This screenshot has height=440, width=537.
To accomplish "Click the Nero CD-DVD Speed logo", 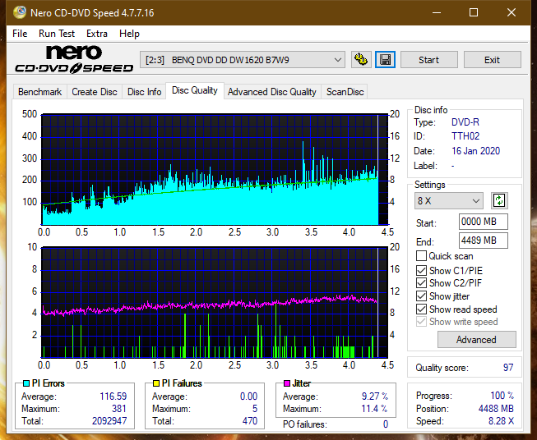I will pyautogui.click(x=74, y=59).
